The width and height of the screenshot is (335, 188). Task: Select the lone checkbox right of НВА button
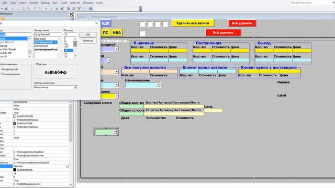[142, 33]
